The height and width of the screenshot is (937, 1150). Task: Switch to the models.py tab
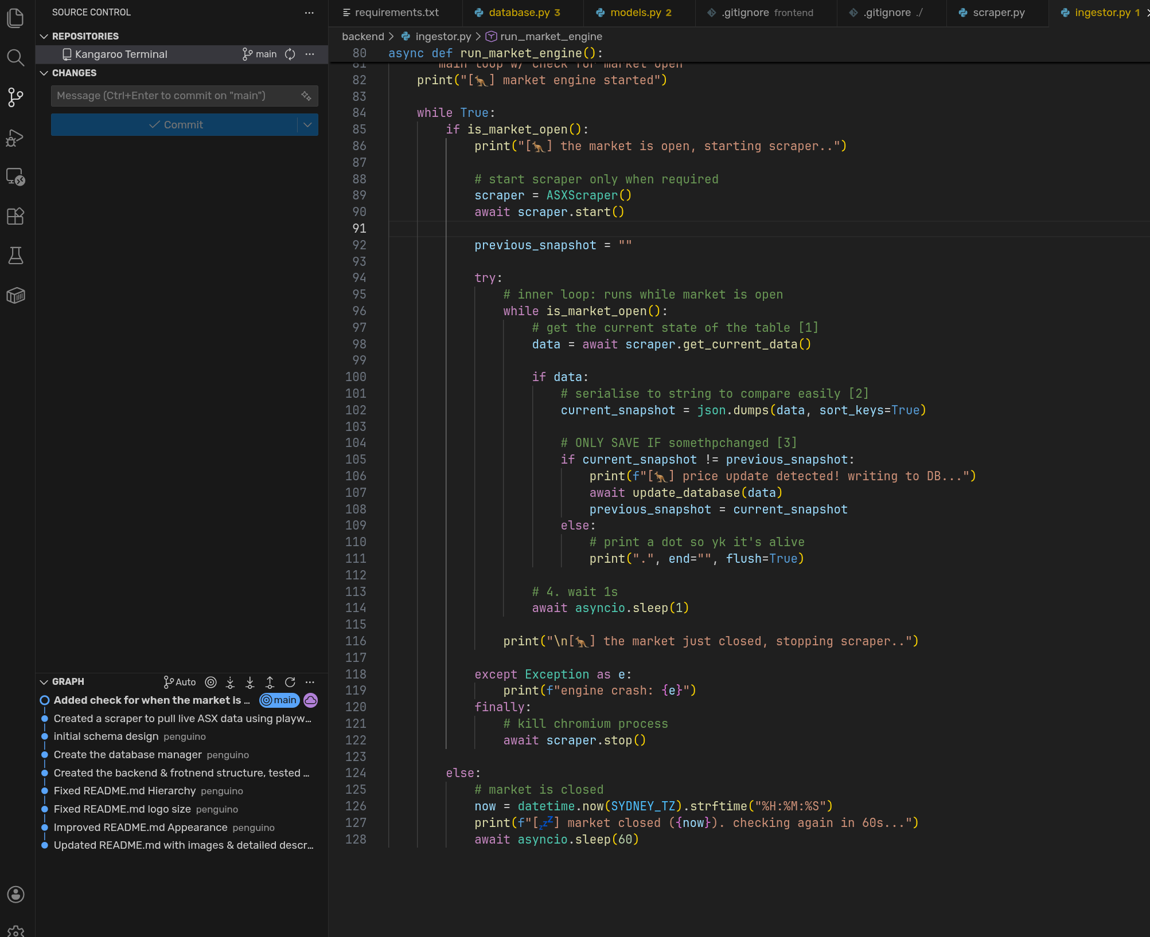point(635,13)
